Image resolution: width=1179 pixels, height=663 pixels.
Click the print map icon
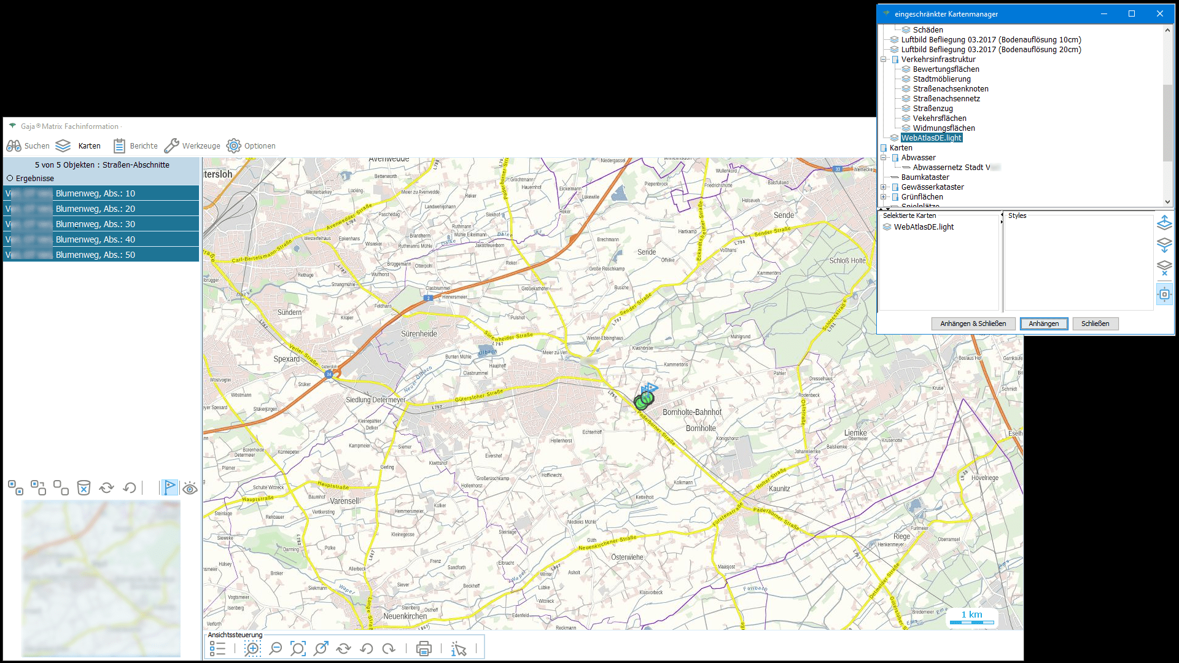click(x=424, y=648)
